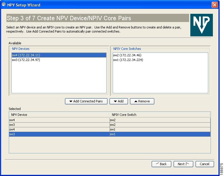This screenshot has width=224, height=176.
Task: Select sw3 in the second selected pair row
Action: click(59, 125)
